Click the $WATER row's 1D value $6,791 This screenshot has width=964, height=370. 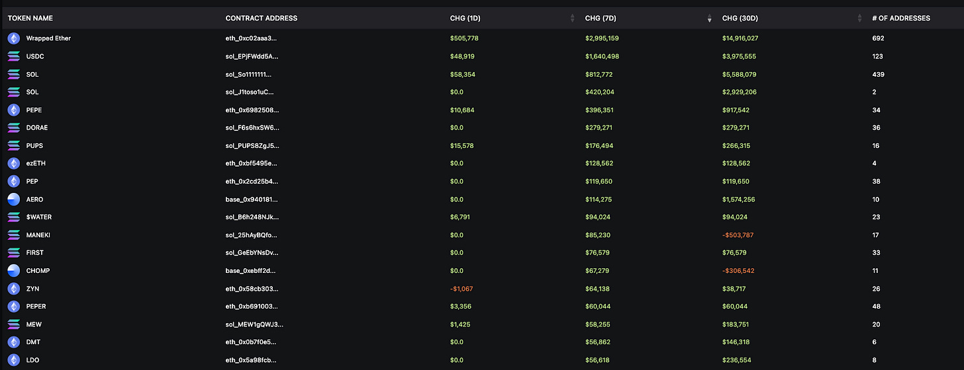(460, 217)
